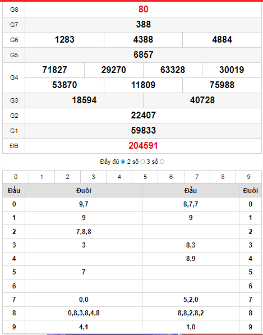The image size is (263, 335).
Task: Pick digit 9 in the number filter row
Action: pos(248,177)
